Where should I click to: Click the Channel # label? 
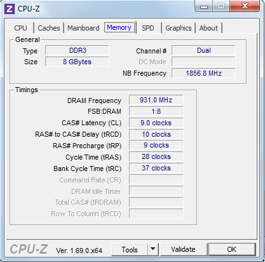pyautogui.click(x=151, y=51)
